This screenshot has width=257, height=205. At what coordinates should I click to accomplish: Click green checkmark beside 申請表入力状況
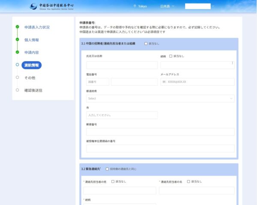17,27
